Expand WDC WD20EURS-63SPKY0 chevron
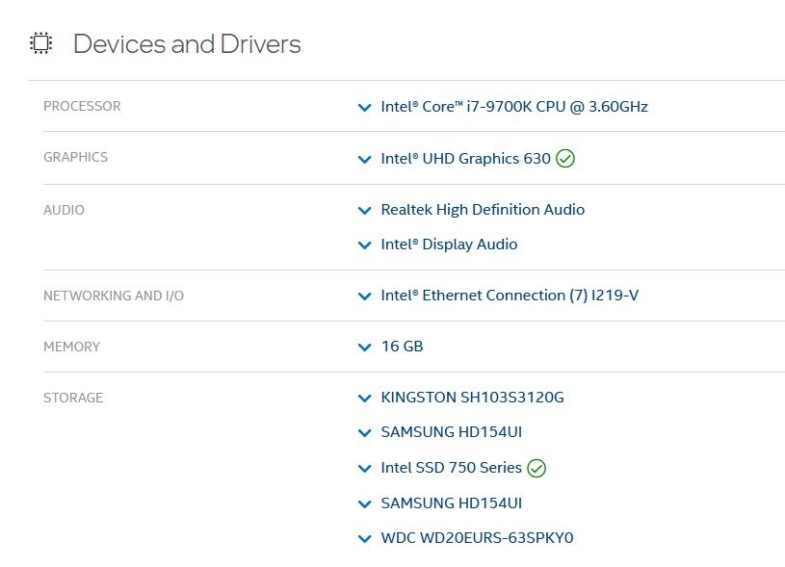Screen dimensions: 785x567 365,539
